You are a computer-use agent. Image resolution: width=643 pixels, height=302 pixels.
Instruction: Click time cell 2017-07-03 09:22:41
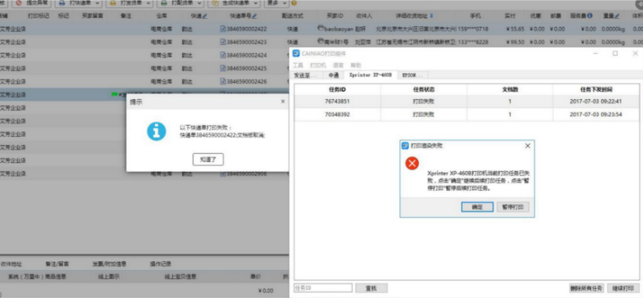coord(595,101)
